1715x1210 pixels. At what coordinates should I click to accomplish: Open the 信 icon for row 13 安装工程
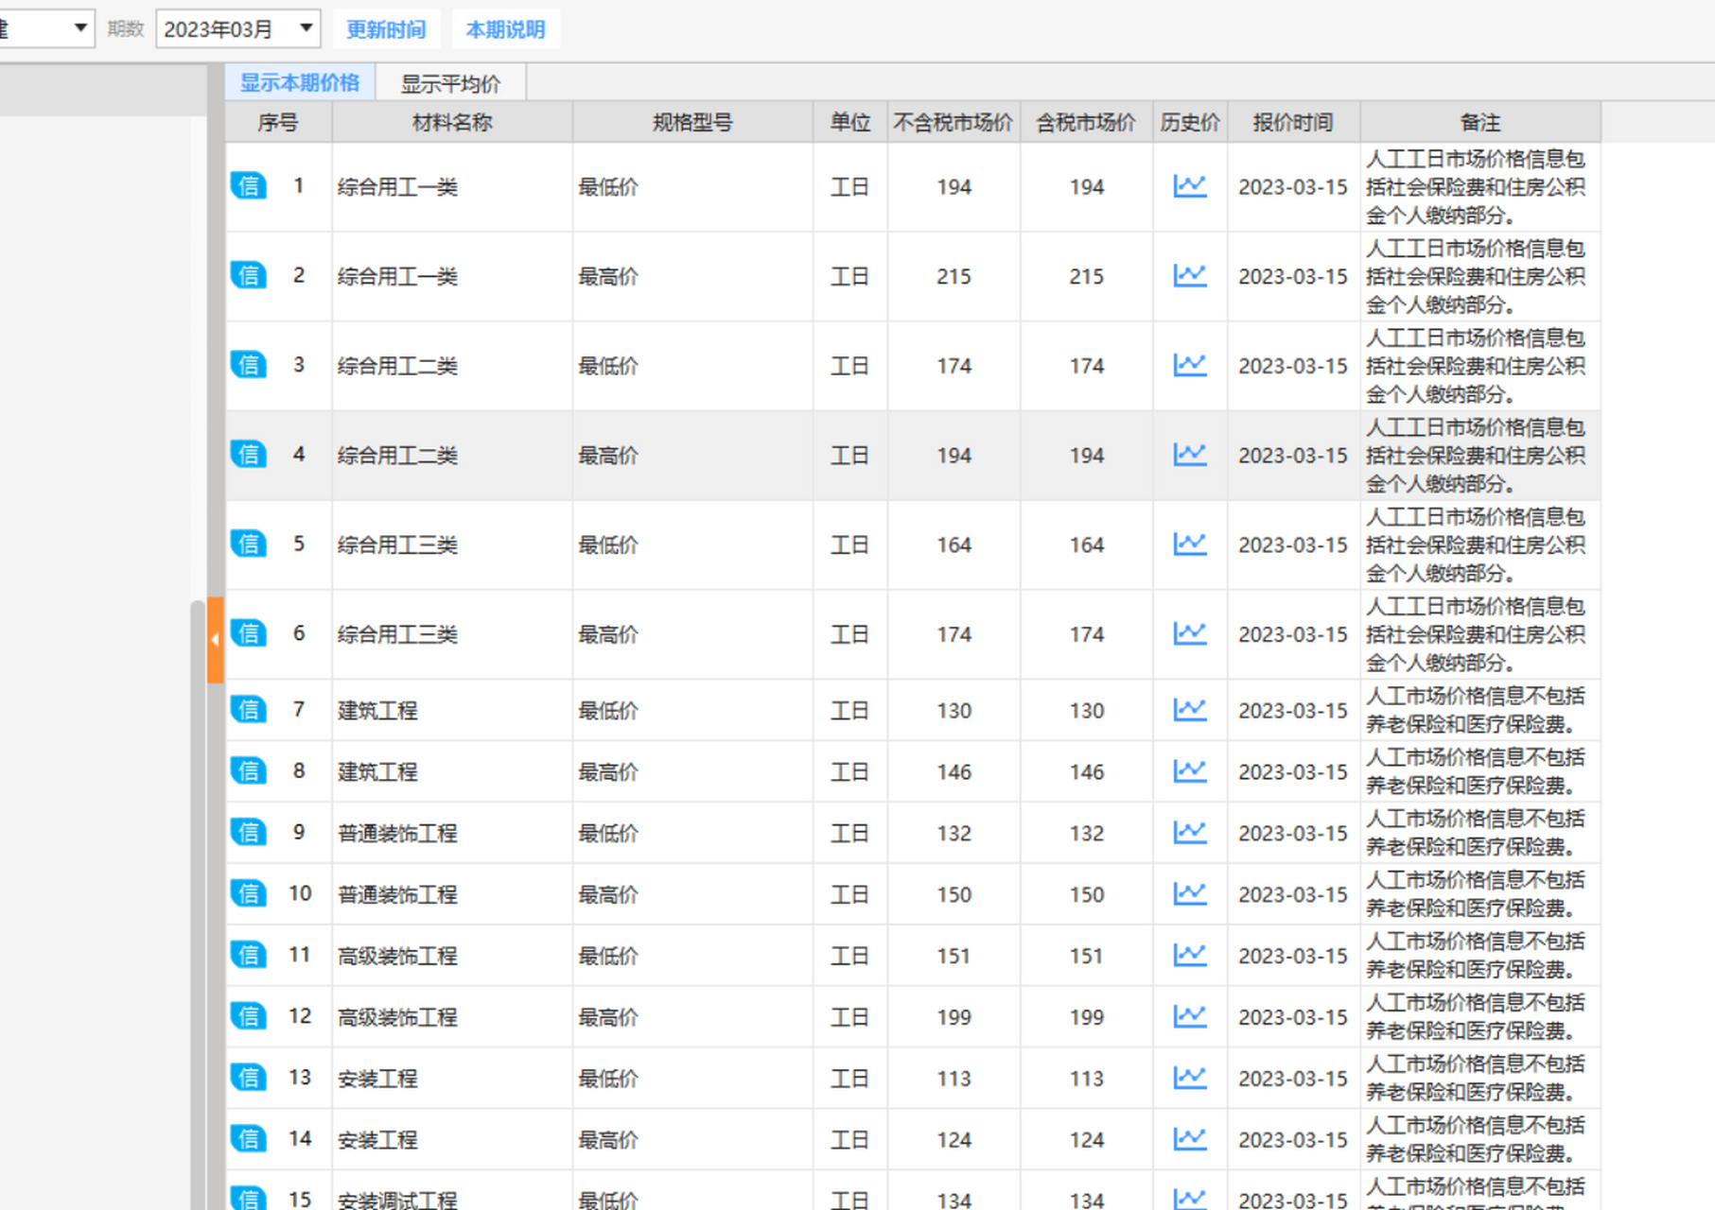249,1077
